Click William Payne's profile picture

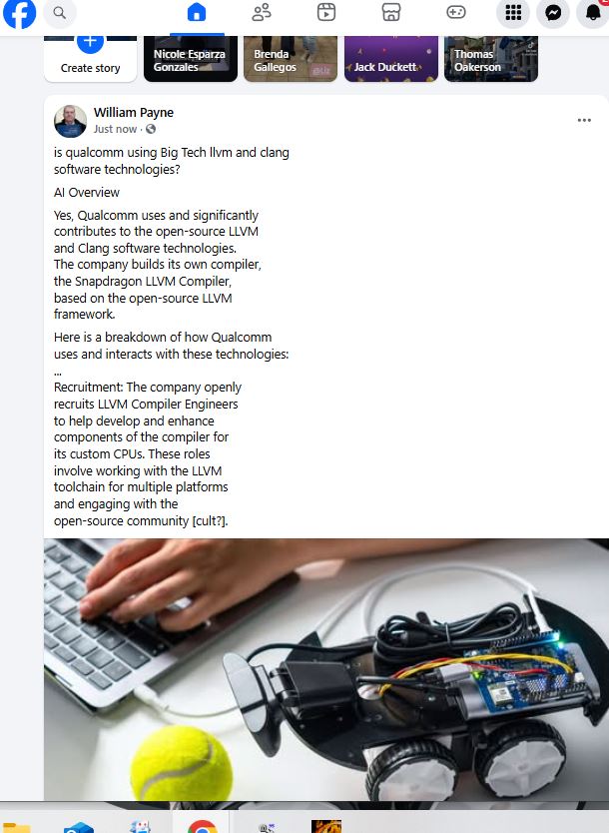pos(70,121)
